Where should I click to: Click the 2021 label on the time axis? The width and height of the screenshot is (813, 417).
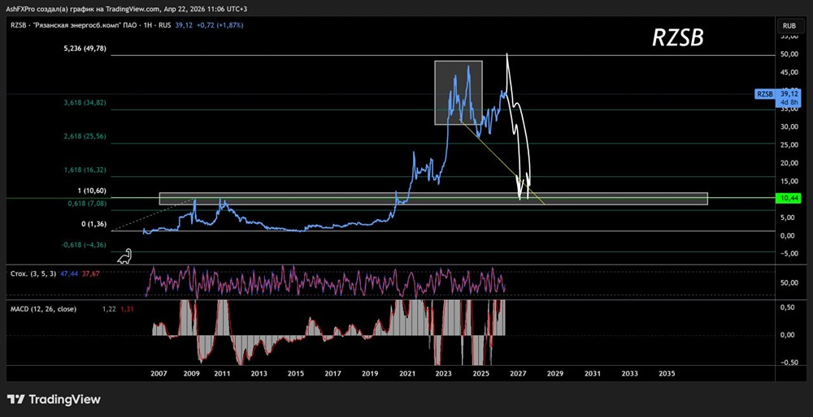[x=407, y=373]
